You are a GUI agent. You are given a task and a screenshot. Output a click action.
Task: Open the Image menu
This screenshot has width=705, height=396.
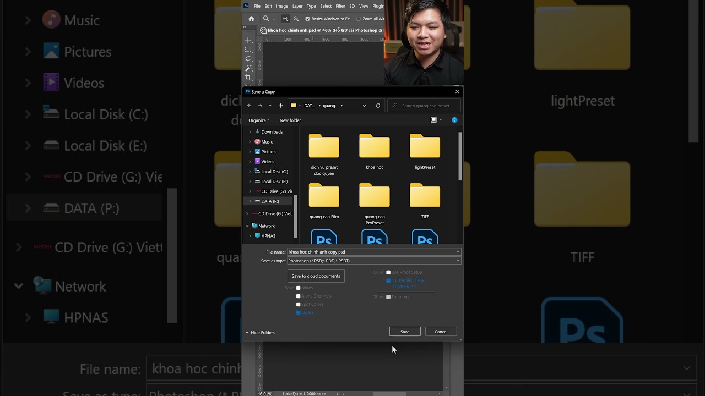coord(282,6)
